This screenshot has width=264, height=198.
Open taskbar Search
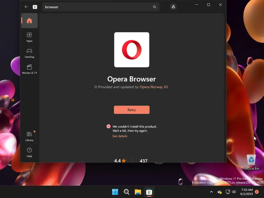[x=126, y=192]
